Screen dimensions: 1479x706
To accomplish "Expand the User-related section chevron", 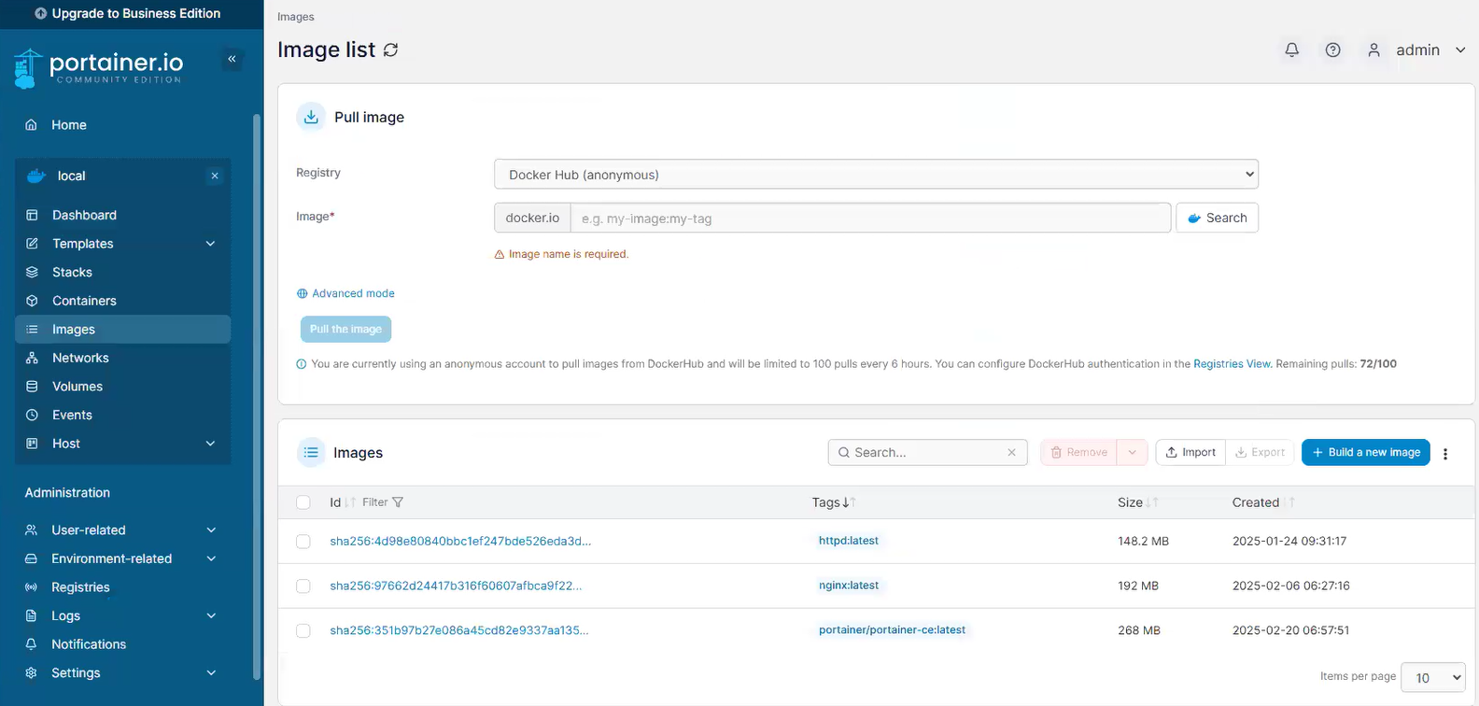I will pos(211,530).
